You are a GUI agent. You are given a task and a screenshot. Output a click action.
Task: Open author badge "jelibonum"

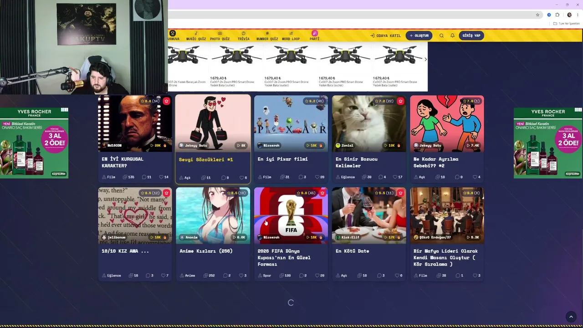click(114, 237)
